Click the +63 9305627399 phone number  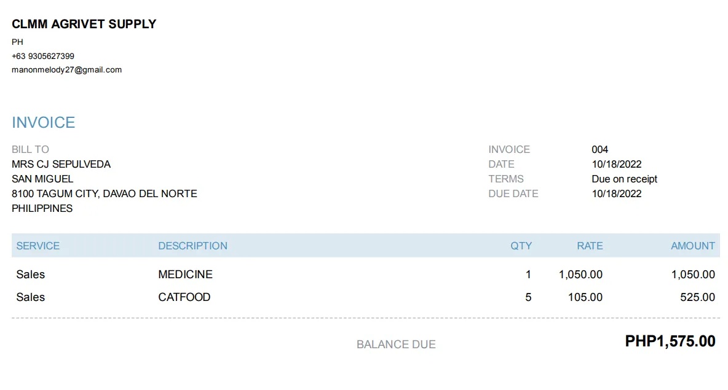click(43, 56)
